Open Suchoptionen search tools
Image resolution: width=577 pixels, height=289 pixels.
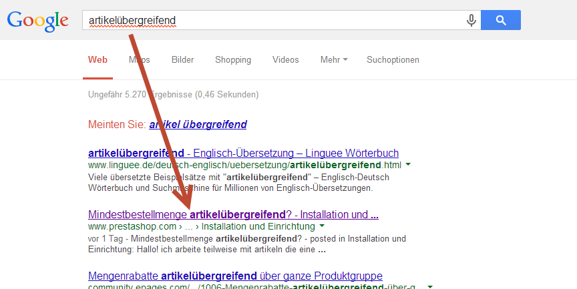click(x=393, y=60)
